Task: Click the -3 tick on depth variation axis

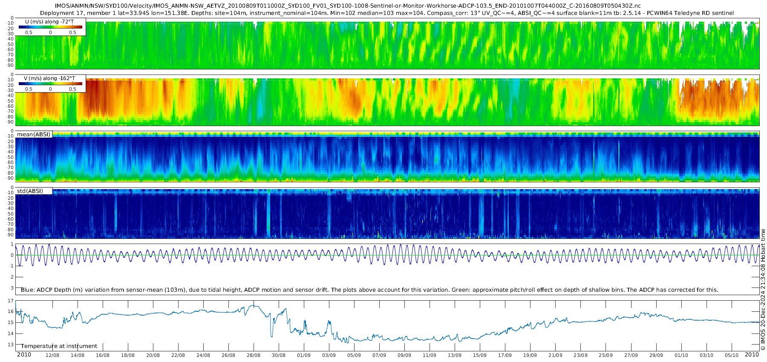Action: [x=11, y=288]
